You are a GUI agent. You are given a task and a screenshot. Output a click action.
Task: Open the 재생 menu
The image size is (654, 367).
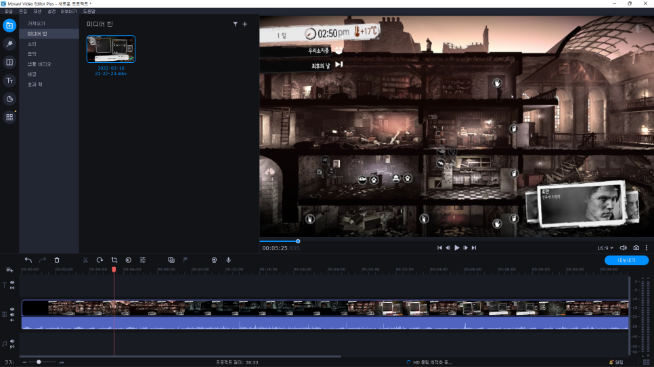(x=37, y=11)
